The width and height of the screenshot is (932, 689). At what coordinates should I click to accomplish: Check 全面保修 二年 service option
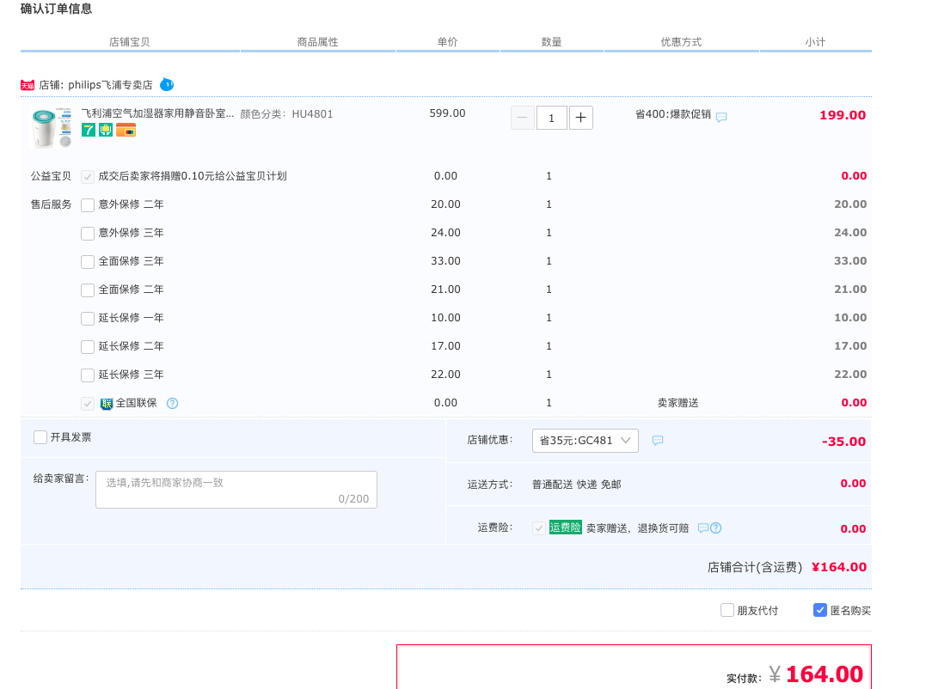(88, 290)
